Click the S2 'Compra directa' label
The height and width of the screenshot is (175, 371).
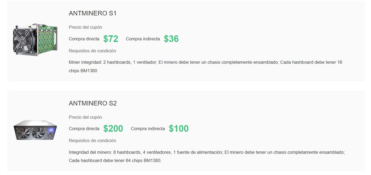(84, 129)
